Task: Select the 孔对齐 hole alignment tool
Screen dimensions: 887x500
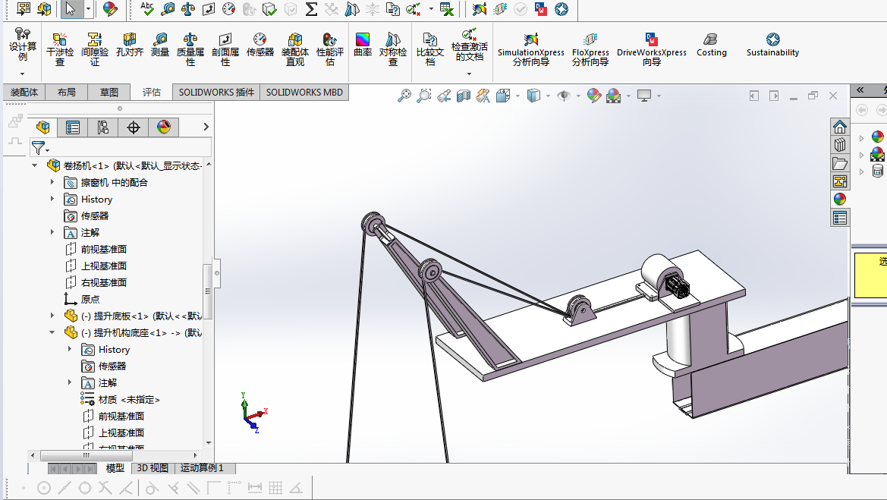Action: click(130, 45)
